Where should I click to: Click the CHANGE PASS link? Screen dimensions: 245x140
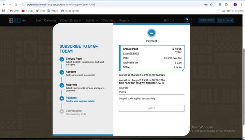pos(131,53)
